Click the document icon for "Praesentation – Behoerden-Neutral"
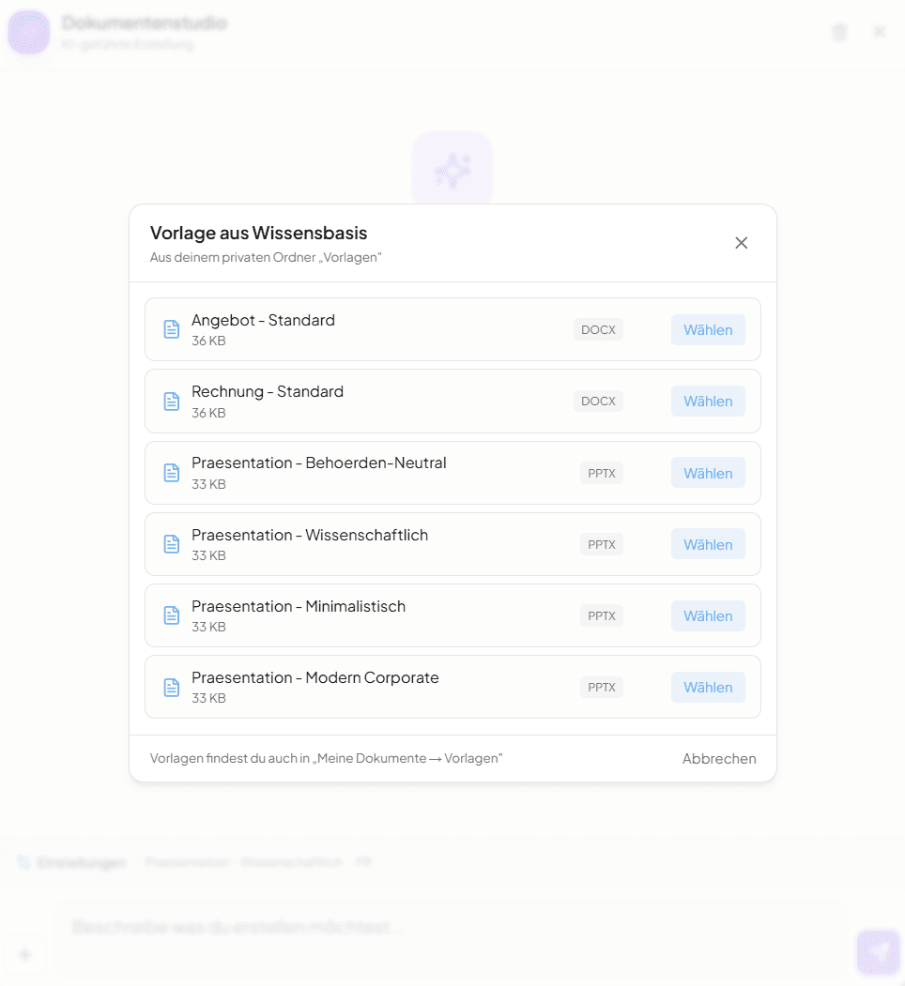905x986 pixels. click(x=171, y=472)
